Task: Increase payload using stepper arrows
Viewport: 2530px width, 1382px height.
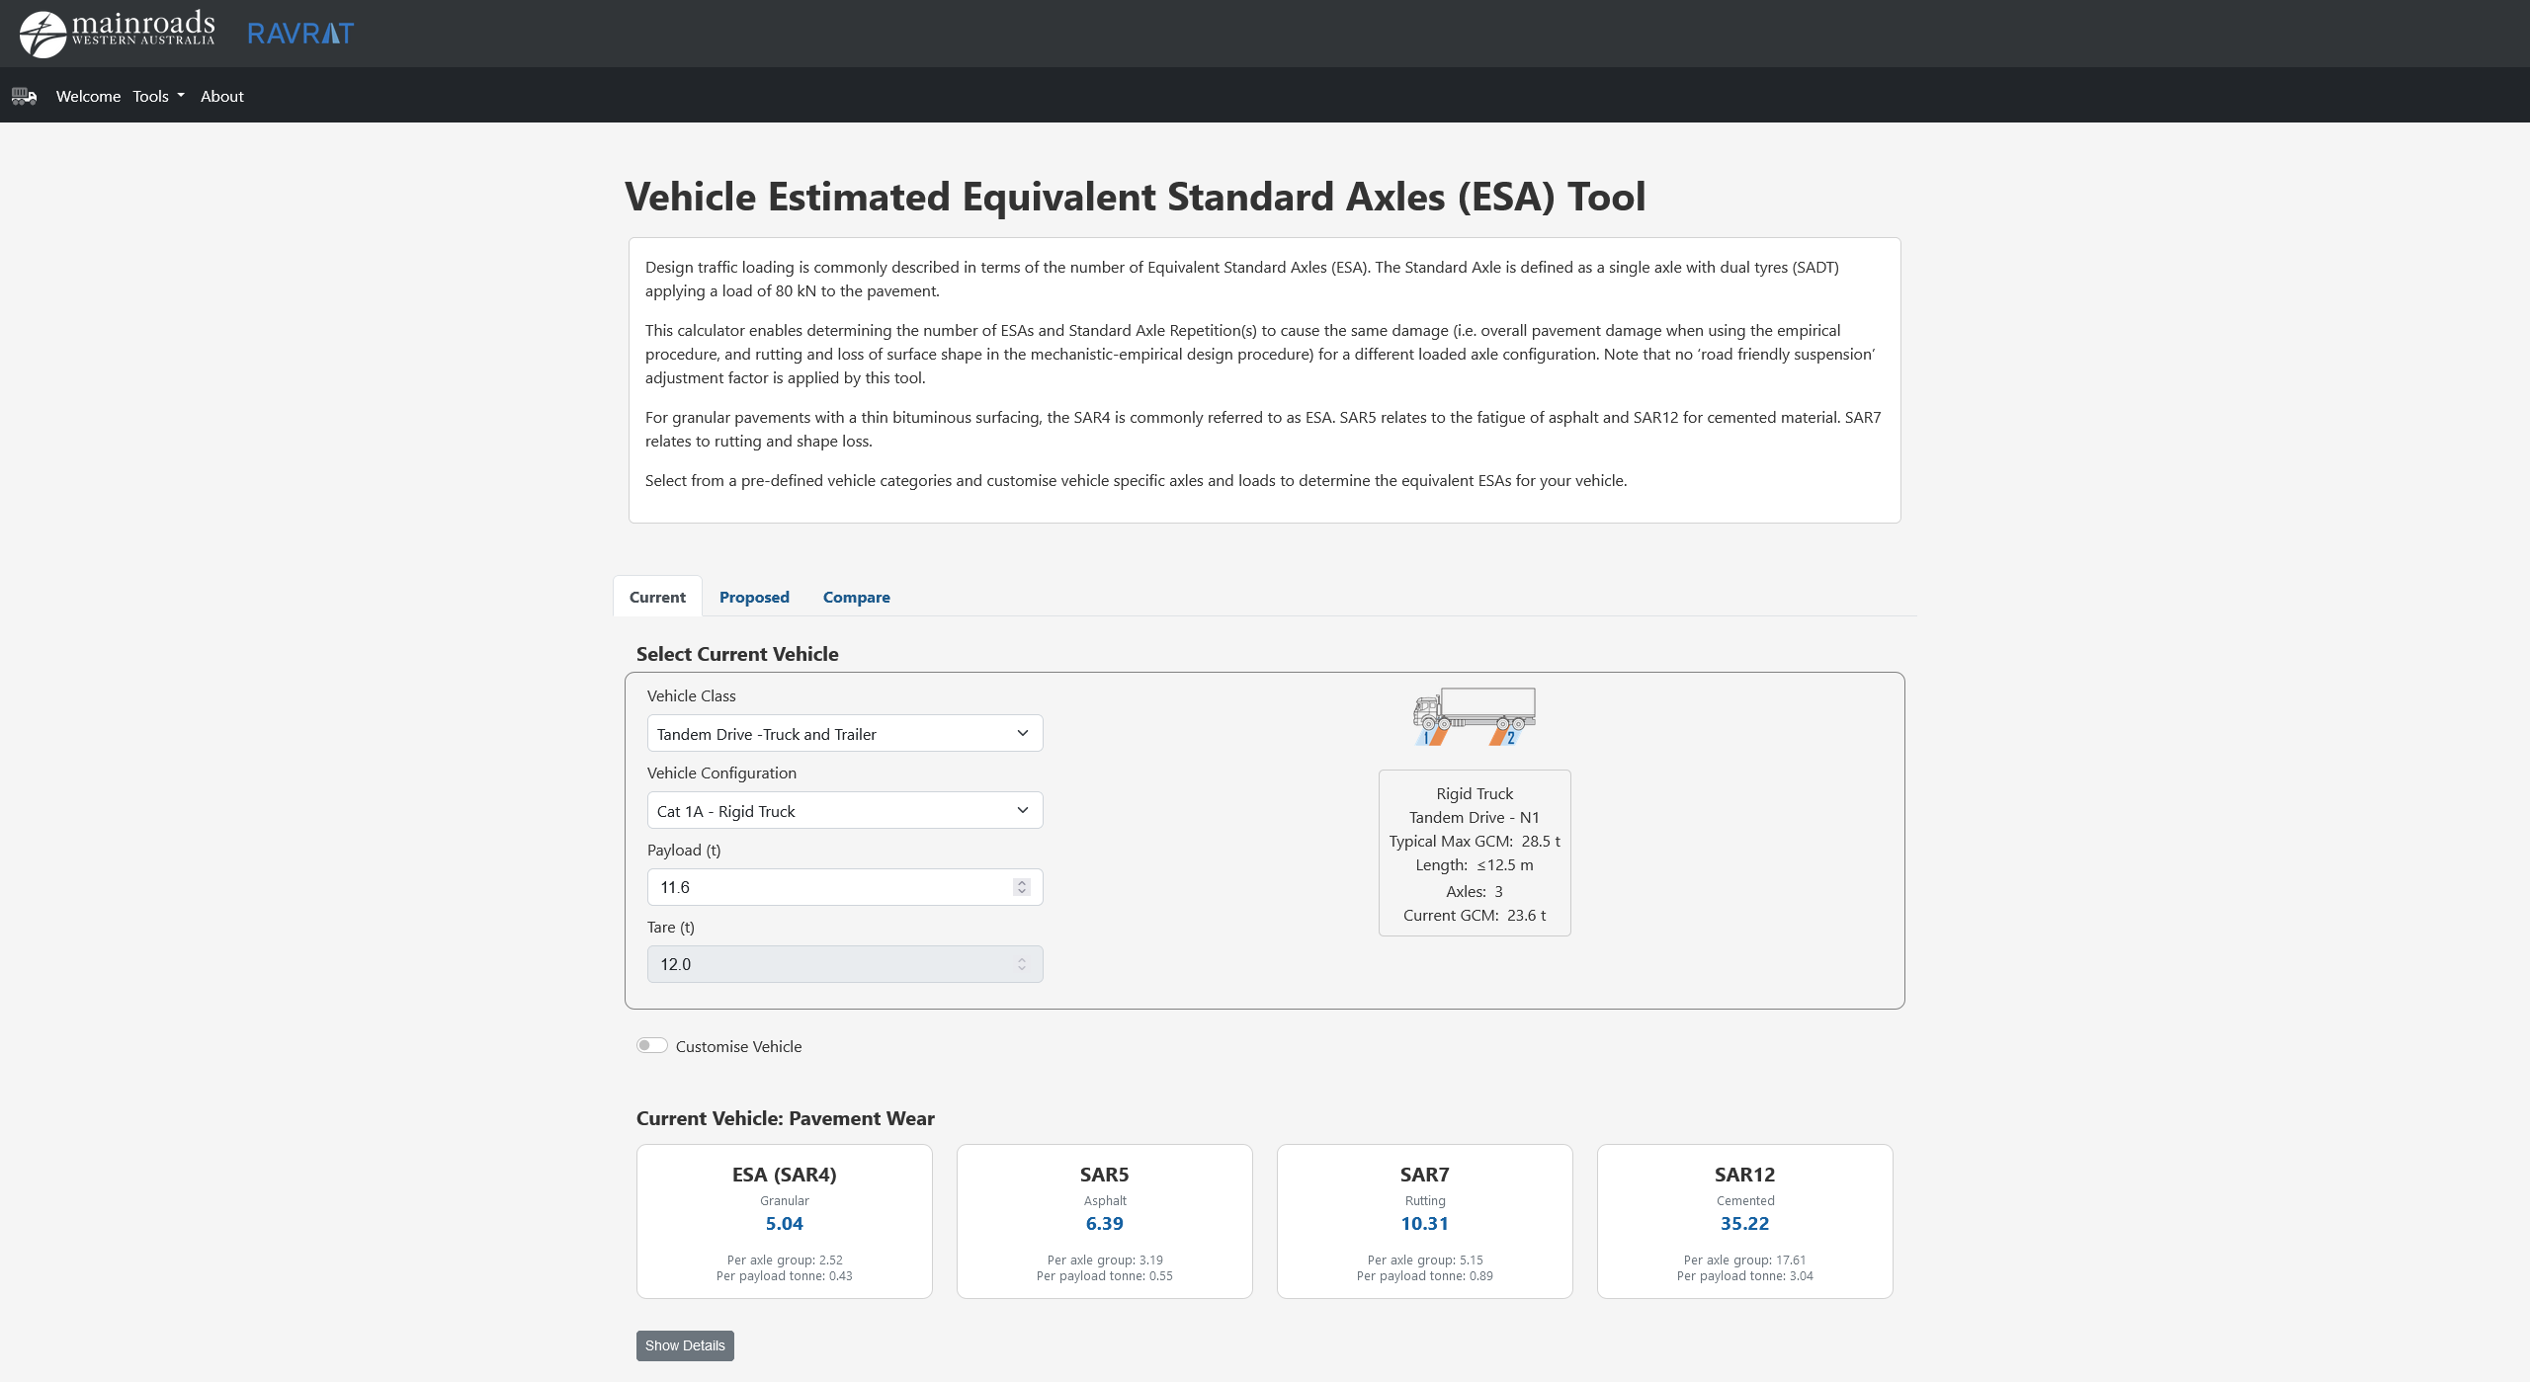Action: [x=1022, y=882]
